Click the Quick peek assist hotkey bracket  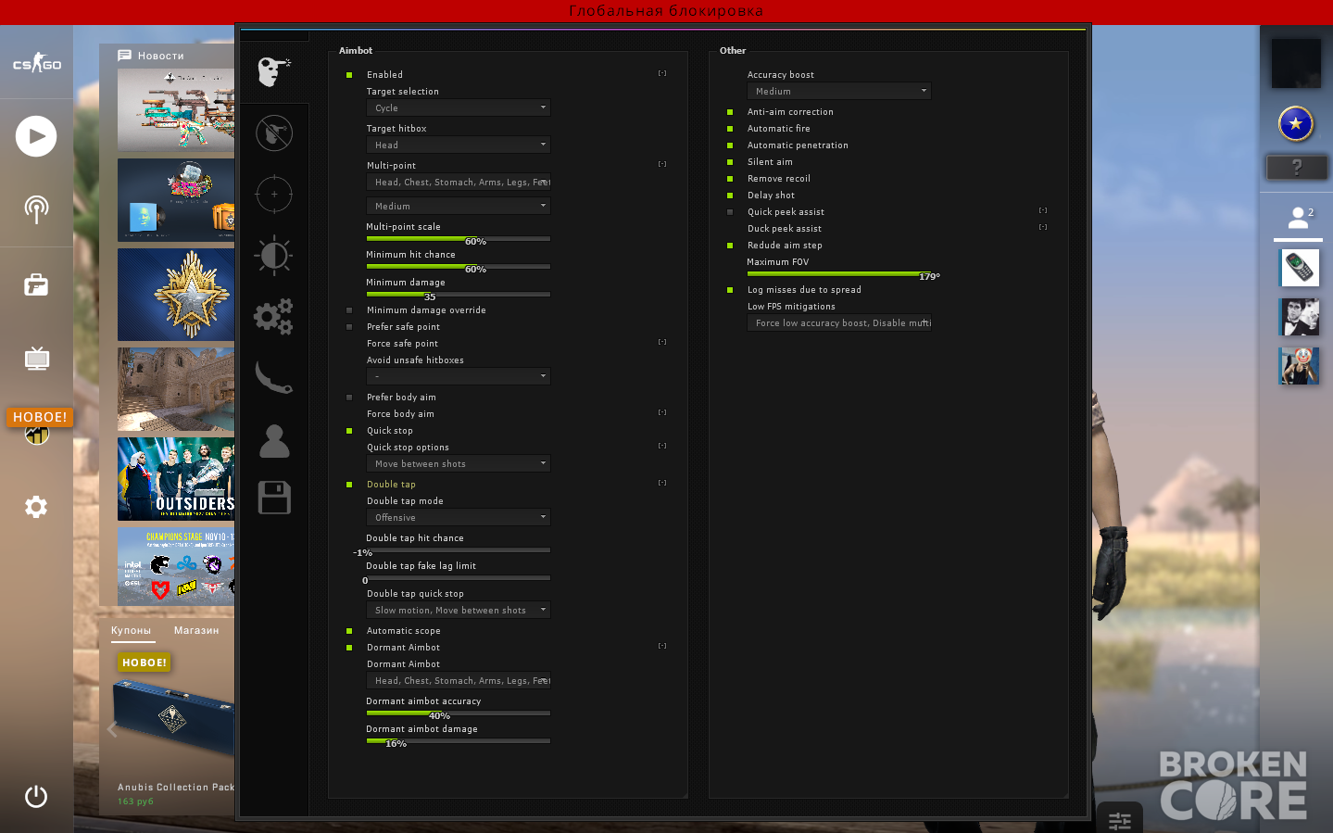tap(1043, 210)
